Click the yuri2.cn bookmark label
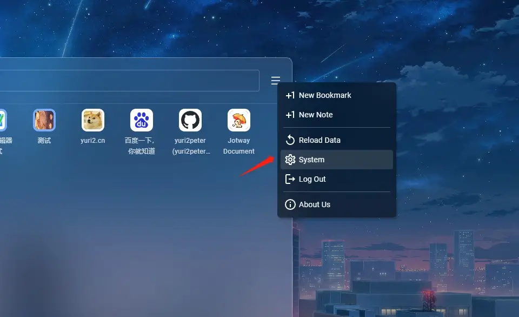519x317 pixels. click(x=93, y=141)
